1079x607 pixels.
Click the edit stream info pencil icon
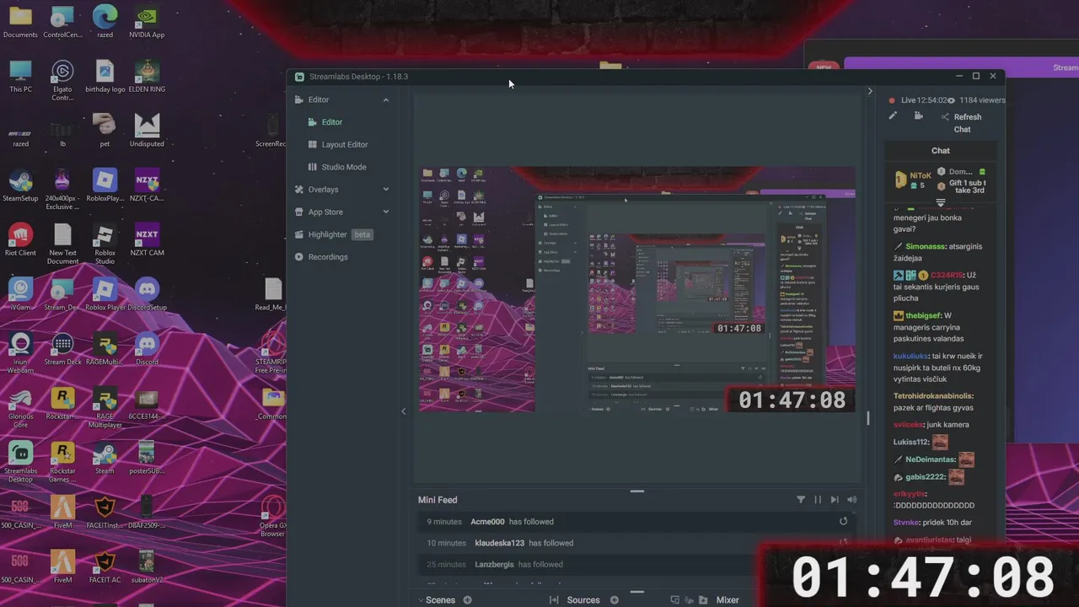(x=893, y=116)
